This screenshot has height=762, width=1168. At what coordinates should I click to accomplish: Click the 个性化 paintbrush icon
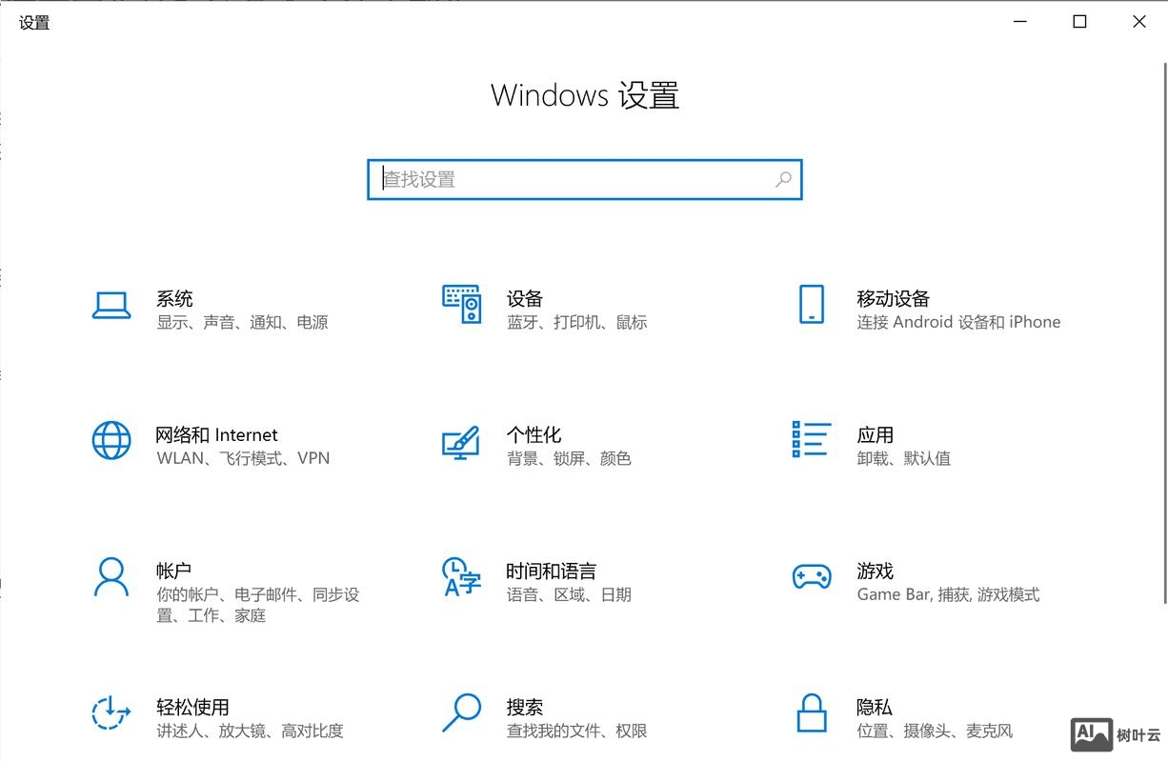tap(461, 440)
